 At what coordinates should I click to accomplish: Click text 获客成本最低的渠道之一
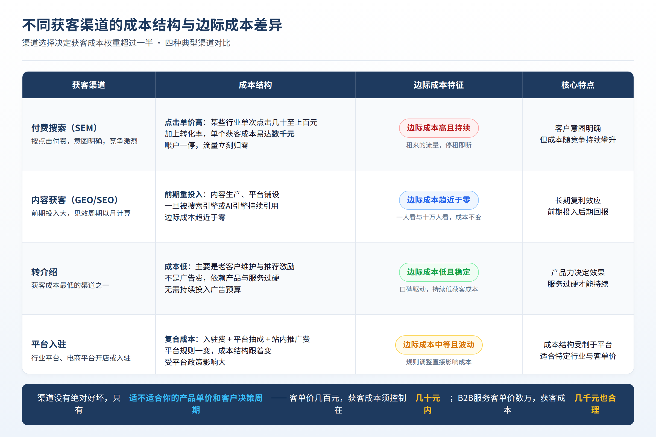70,285
